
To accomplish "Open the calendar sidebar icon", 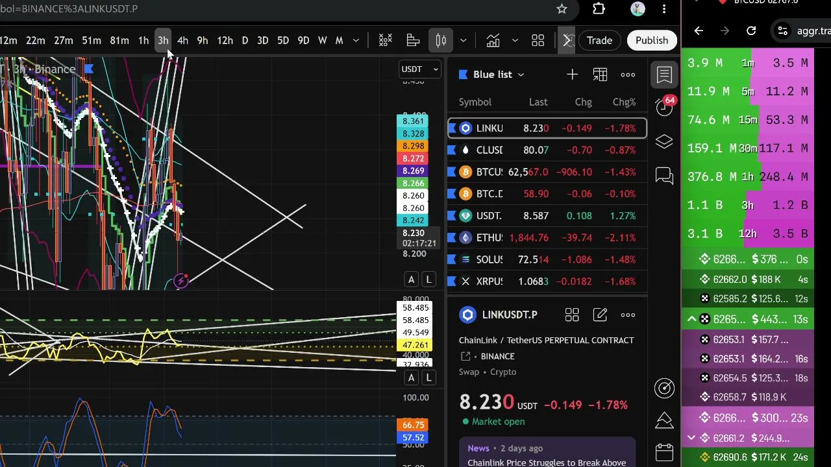I will coord(664,452).
